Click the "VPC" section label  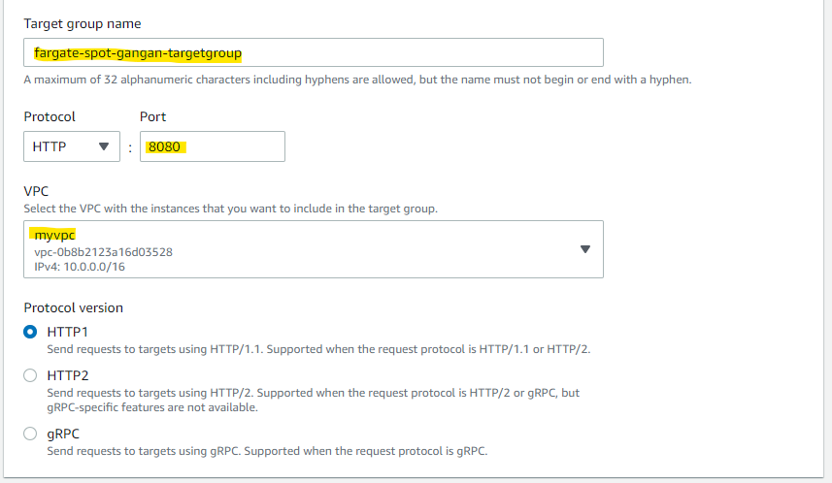[36, 192]
